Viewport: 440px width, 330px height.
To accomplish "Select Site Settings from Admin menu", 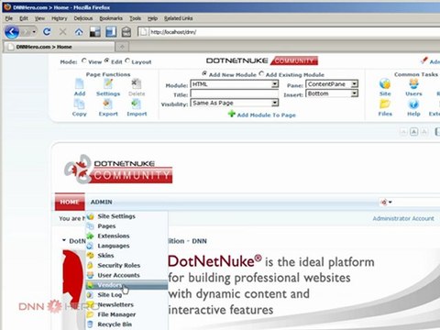I will pos(126,216).
